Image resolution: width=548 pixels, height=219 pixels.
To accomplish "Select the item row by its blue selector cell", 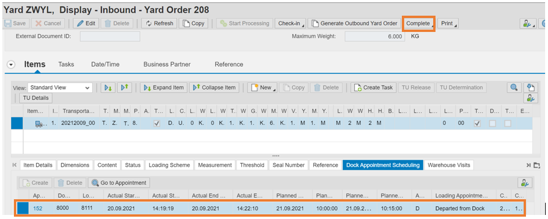I will [x=17, y=124].
